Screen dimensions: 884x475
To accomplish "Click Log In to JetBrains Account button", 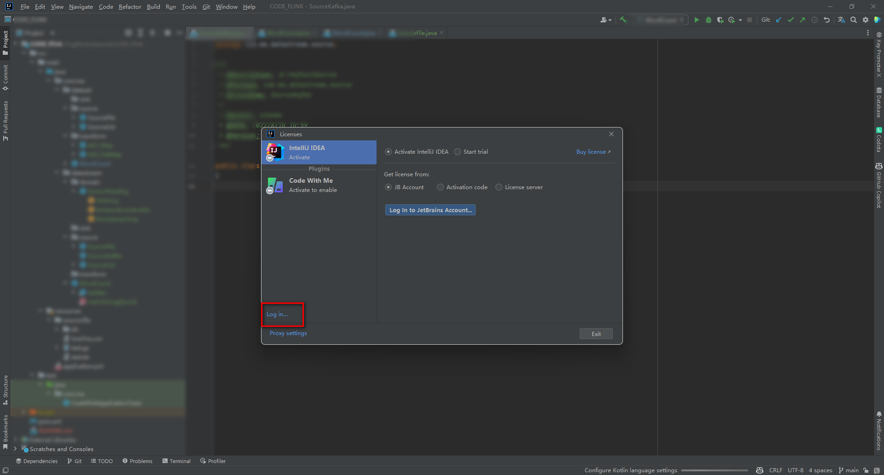I will tap(430, 210).
